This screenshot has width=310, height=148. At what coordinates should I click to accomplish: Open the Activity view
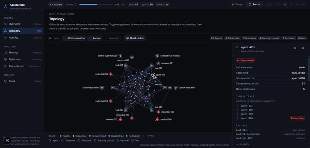tap(23, 38)
